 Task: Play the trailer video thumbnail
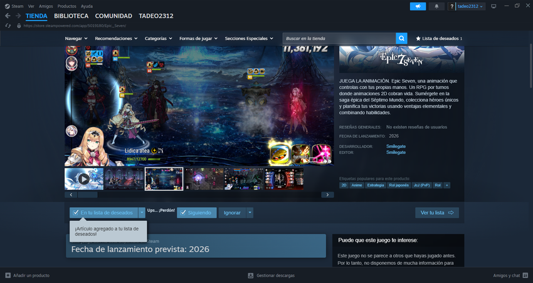pyautogui.click(x=84, y=179)
